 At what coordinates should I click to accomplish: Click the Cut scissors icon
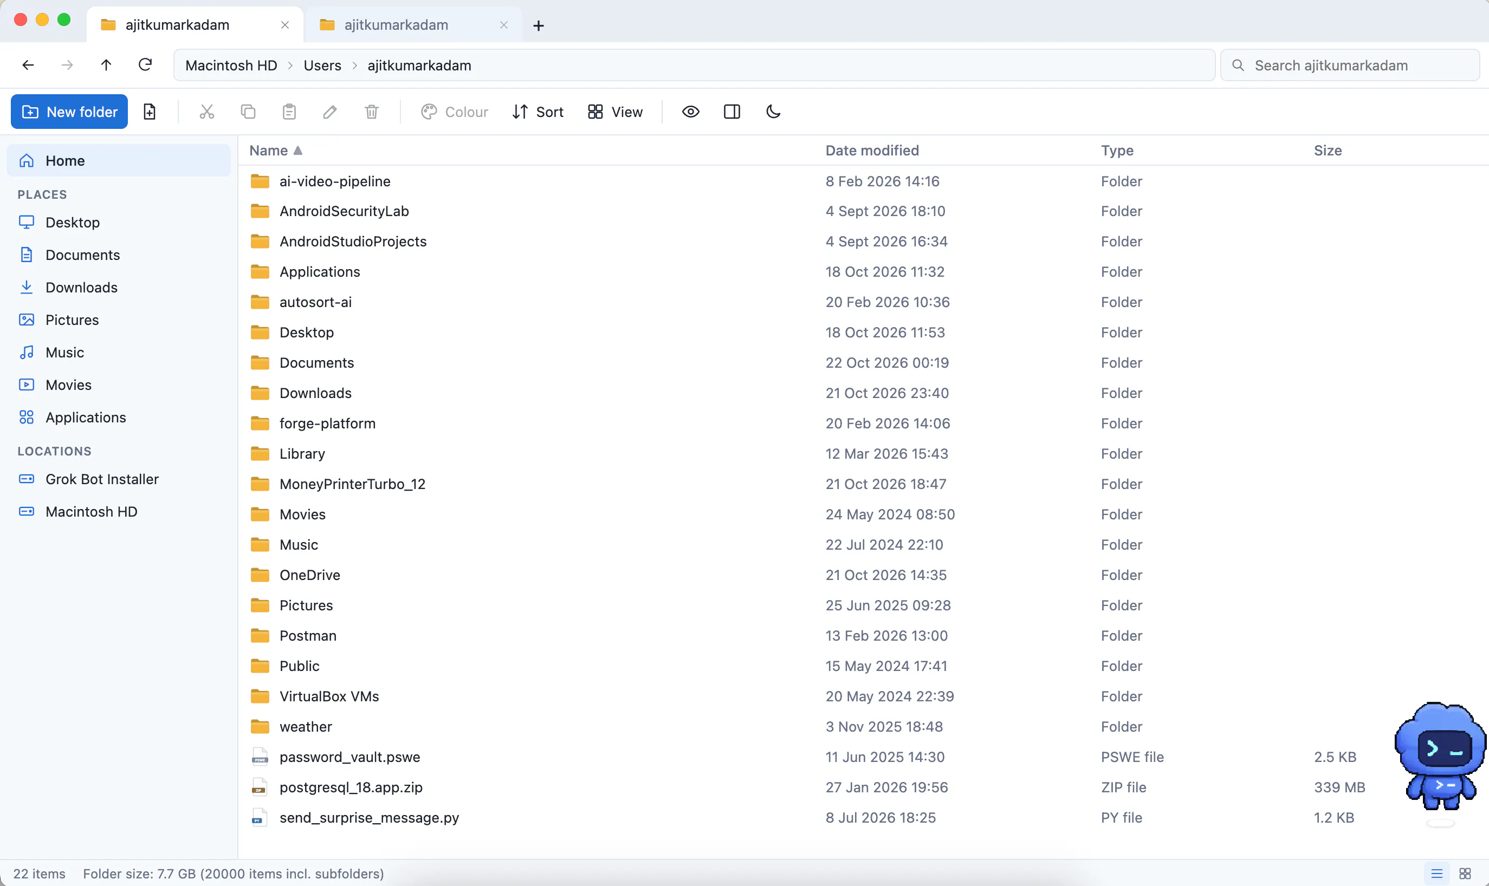(206, 112)
